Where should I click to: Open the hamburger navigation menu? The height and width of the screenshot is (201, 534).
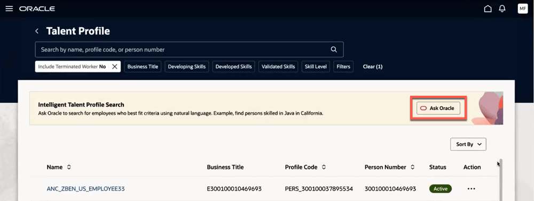(9, 9)
